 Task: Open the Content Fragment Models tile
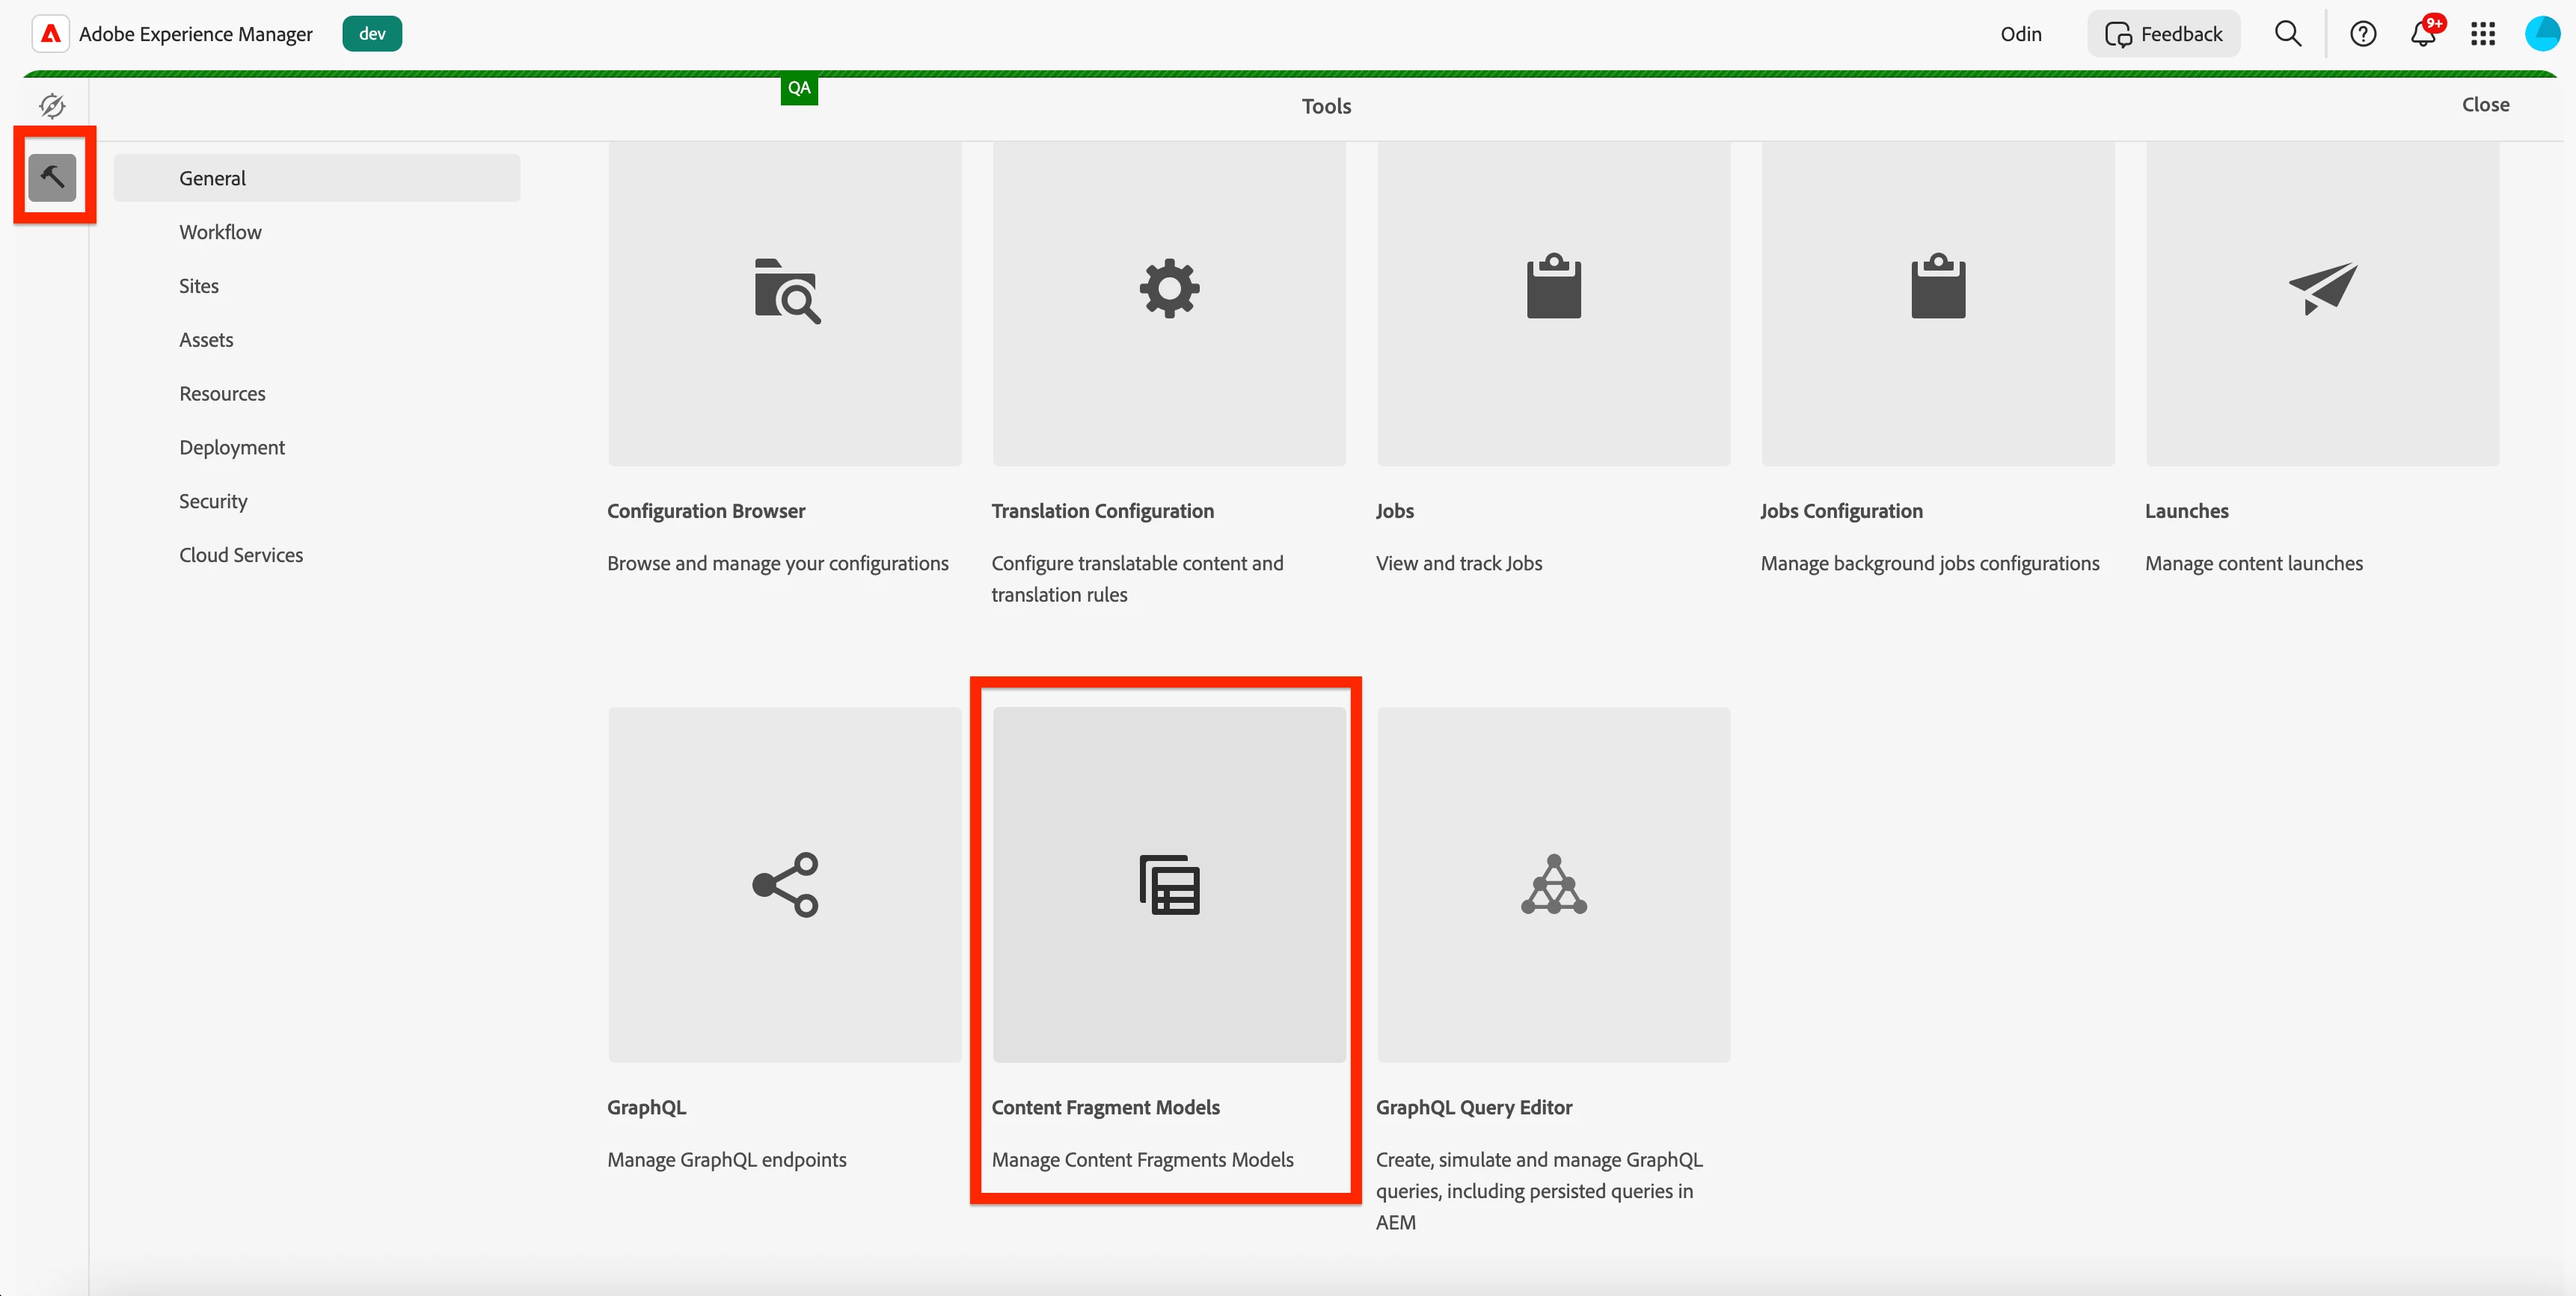click(x=1169, y=884)
